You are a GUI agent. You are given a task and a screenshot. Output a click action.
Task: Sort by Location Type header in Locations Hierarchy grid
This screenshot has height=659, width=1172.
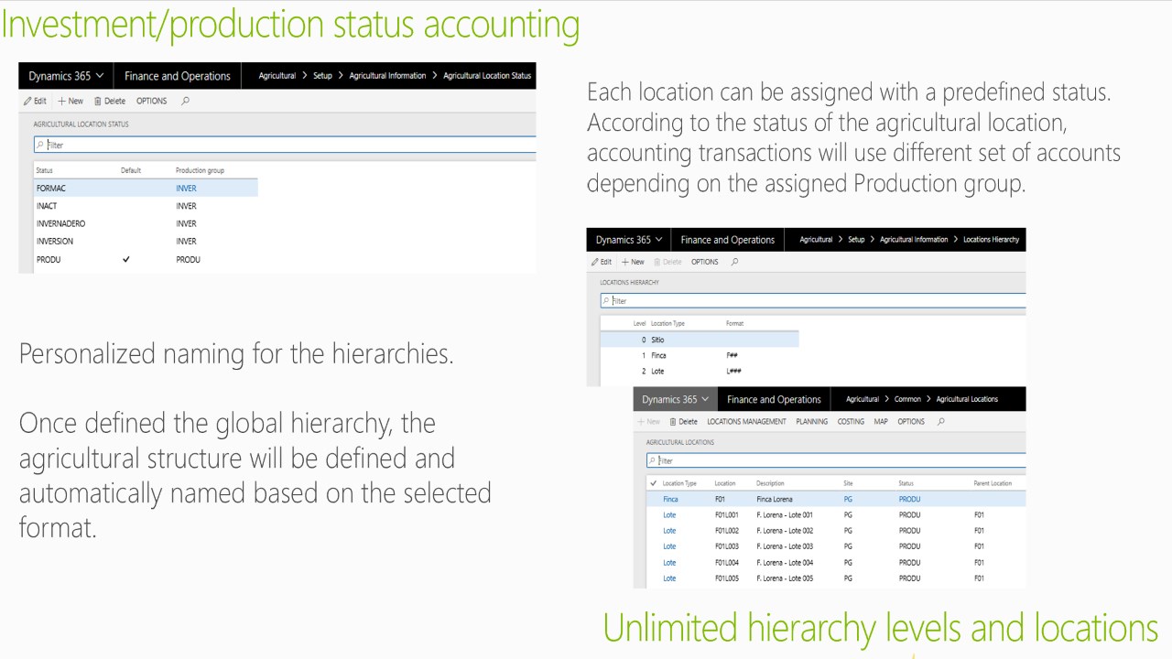pos(667,324)
